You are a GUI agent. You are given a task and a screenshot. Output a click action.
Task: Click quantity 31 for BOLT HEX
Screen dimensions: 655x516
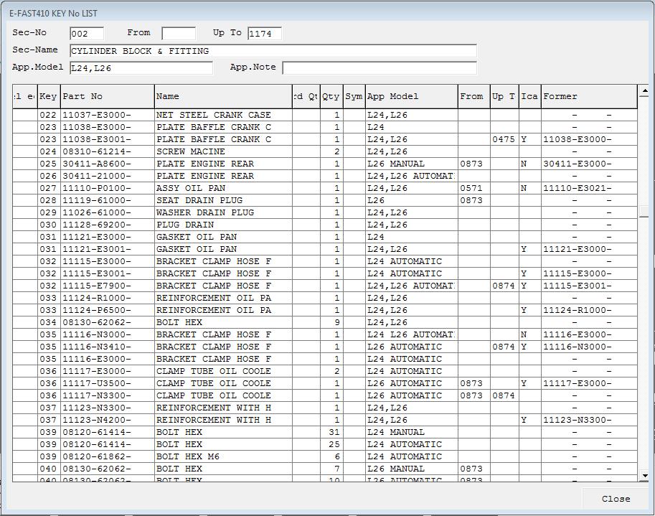[x=331, y=432]
